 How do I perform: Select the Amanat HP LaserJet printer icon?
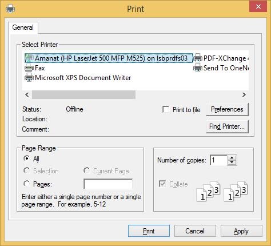pos(29,58)
